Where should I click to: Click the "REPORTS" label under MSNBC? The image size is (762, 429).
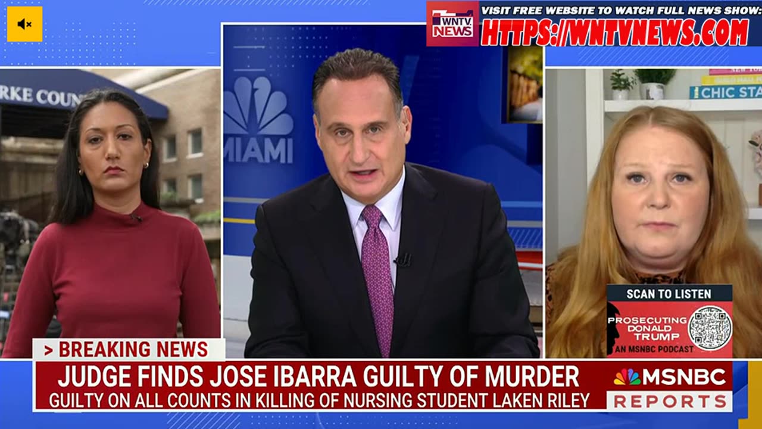point(670,401)
